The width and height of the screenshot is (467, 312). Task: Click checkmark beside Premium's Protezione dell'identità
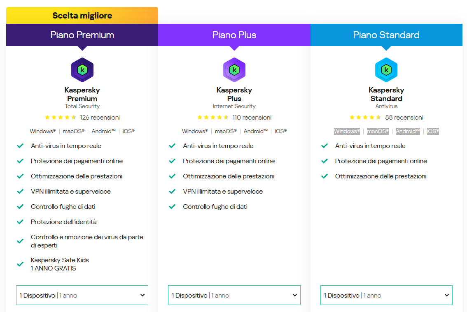coord(20,222)
